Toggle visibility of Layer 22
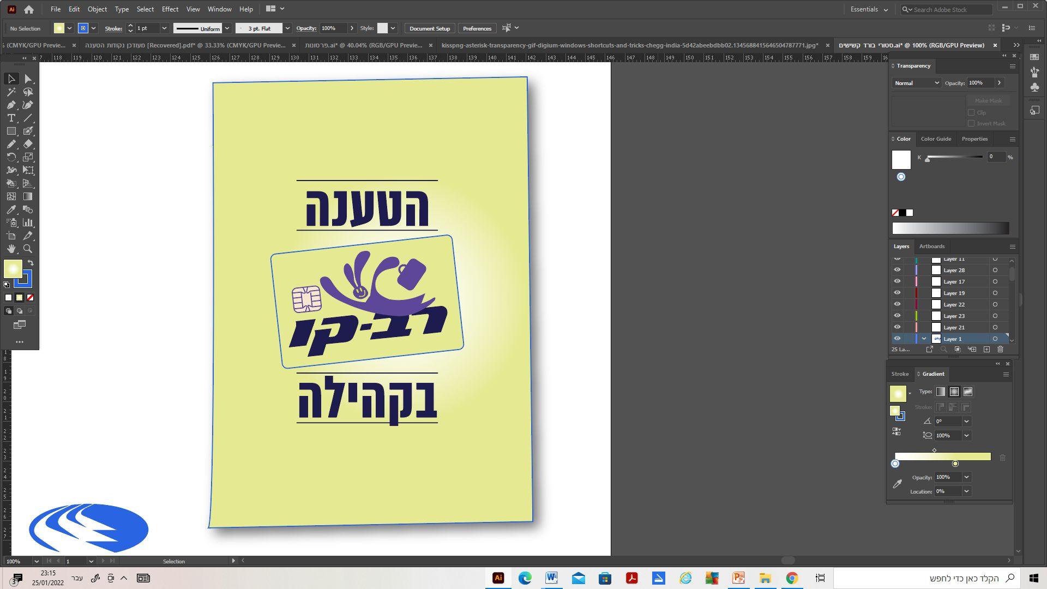 pos(897,304)
